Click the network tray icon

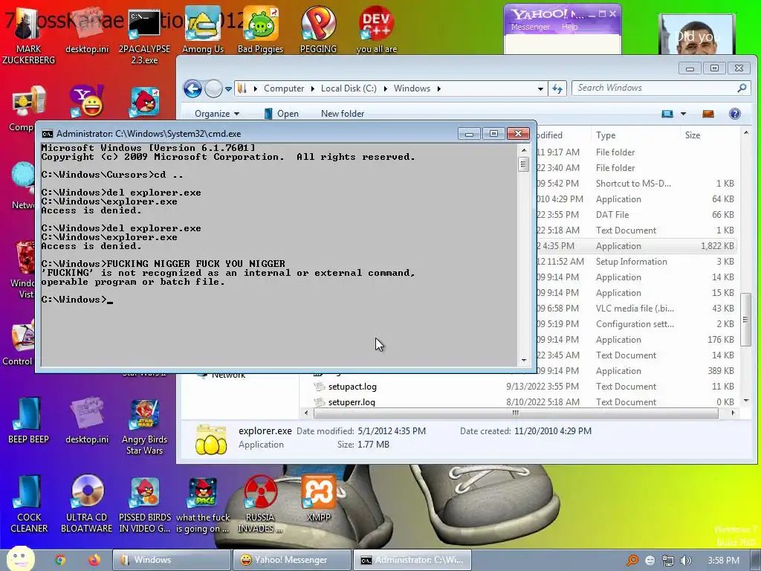click(668, 561)
